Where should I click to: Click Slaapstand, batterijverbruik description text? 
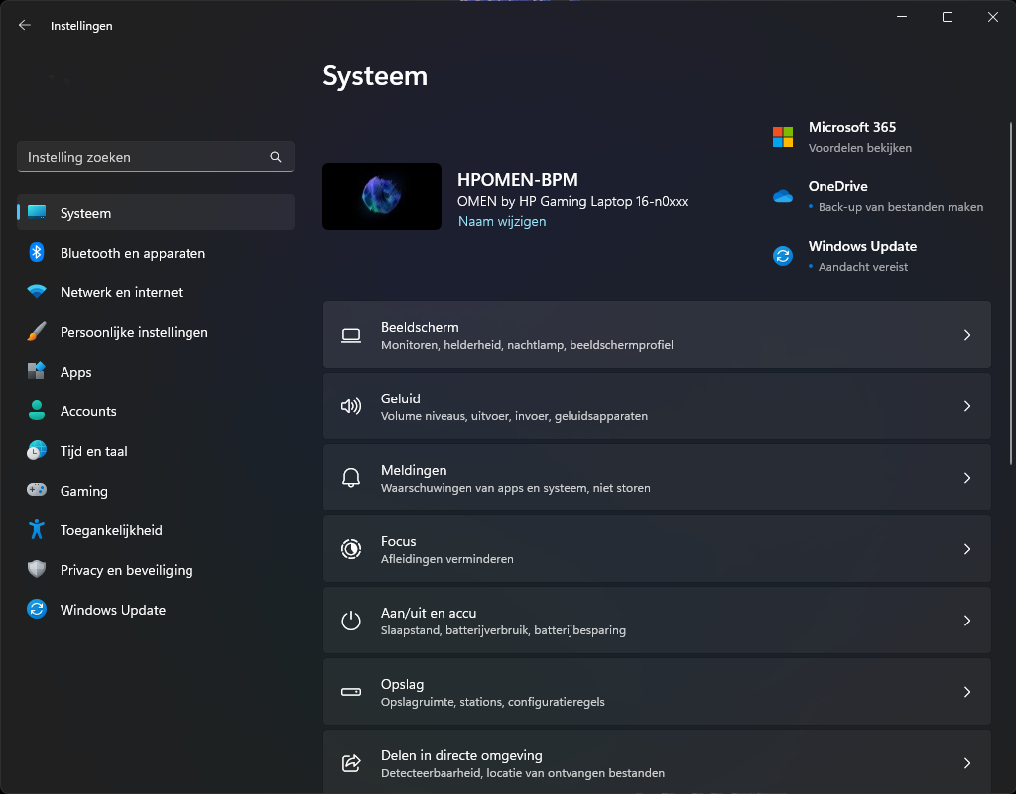pyautogui.click(x=503, y=630)
